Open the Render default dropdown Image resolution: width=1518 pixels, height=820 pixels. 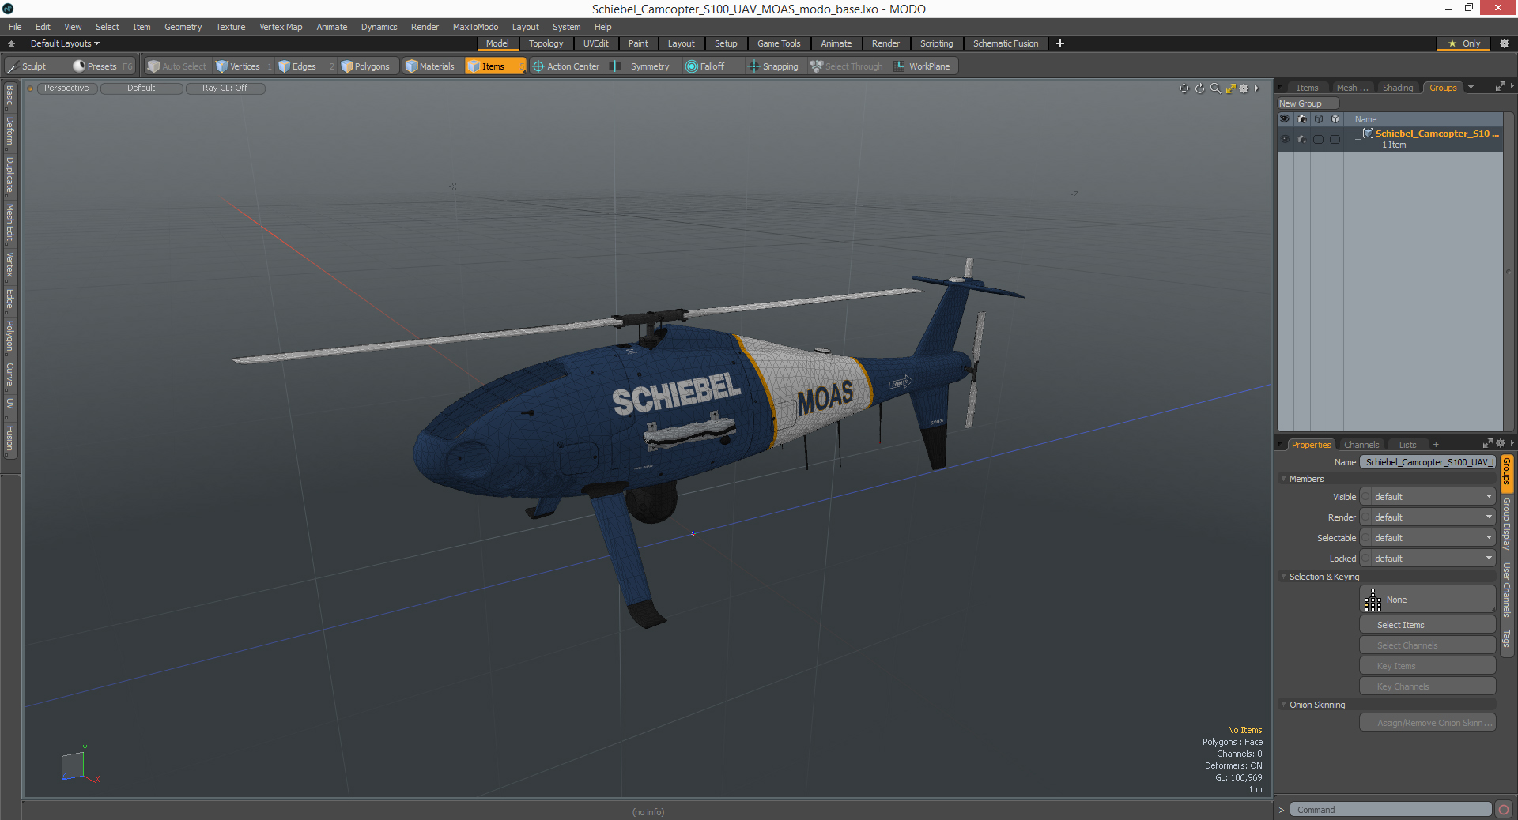(1433, 517)
